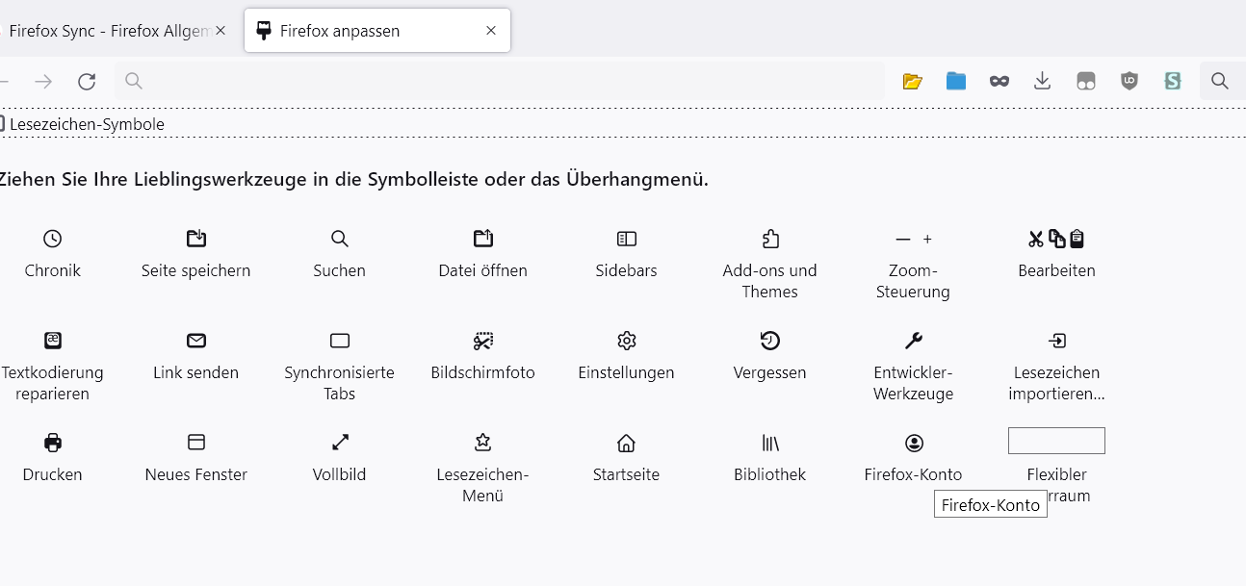Click the Drucken printer icon
Viewport: 1246px width, 586px height.
click(53, 443)
